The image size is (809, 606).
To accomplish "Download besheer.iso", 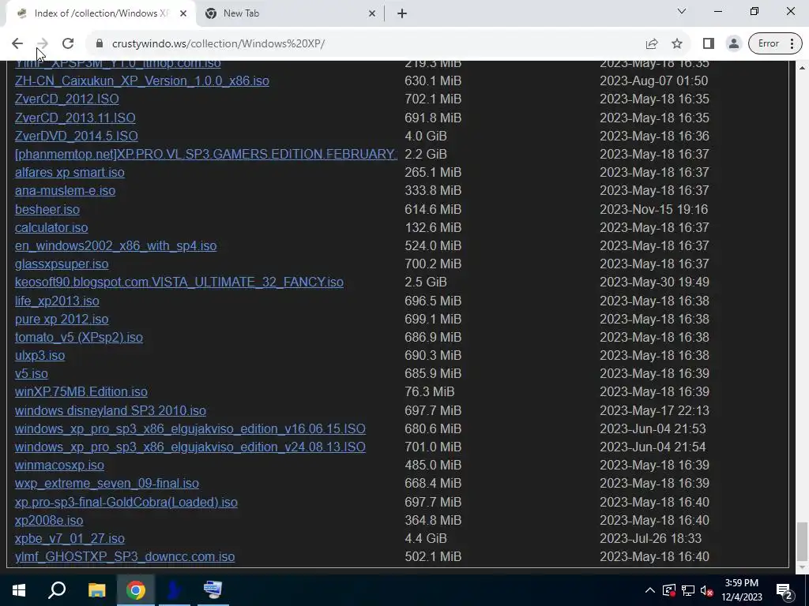I will 47,209.
